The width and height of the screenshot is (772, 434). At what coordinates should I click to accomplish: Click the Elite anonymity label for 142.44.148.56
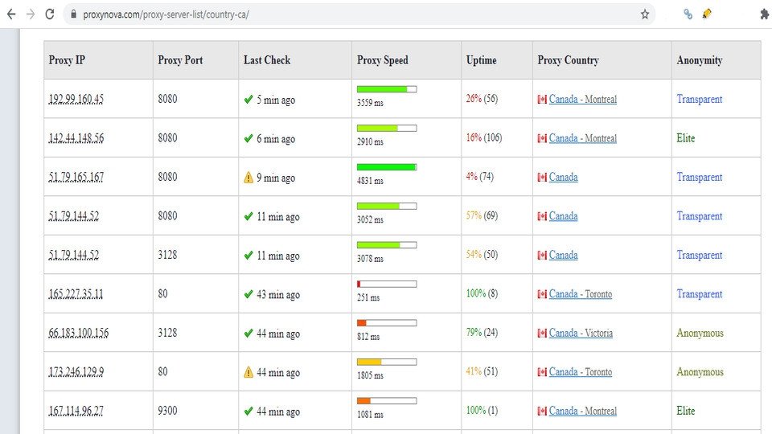click(685, 138)
